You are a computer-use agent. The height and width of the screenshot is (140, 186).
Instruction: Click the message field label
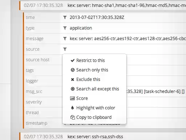[35, 39]
